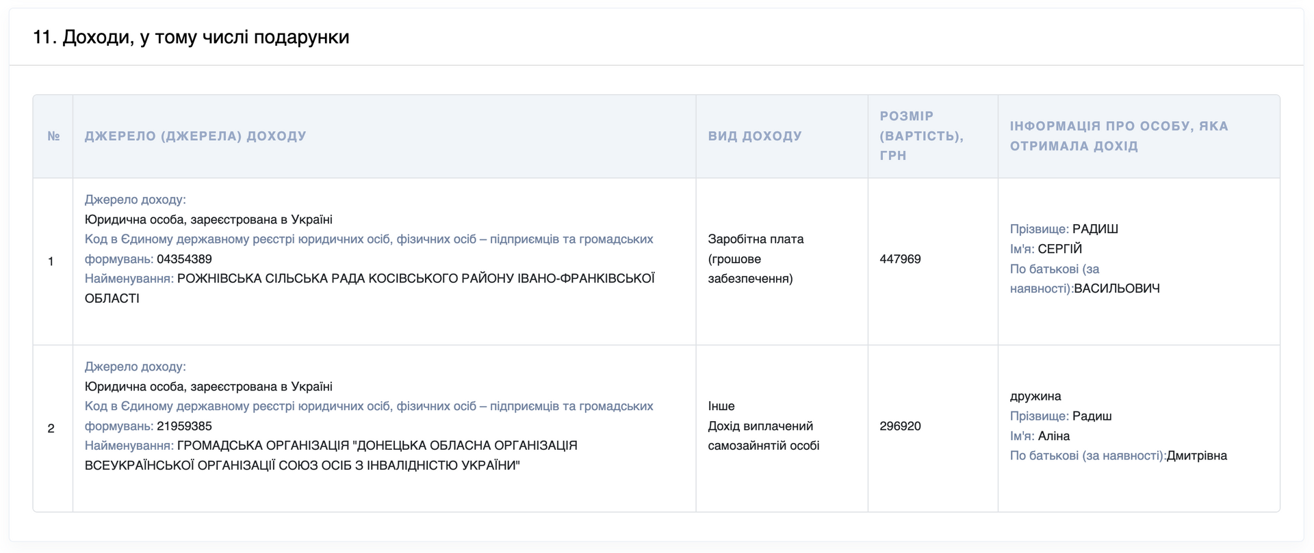The width and height of the screenshot is (1314, 553).
Task: Click row number 2 cell
Action: (51, 429)
